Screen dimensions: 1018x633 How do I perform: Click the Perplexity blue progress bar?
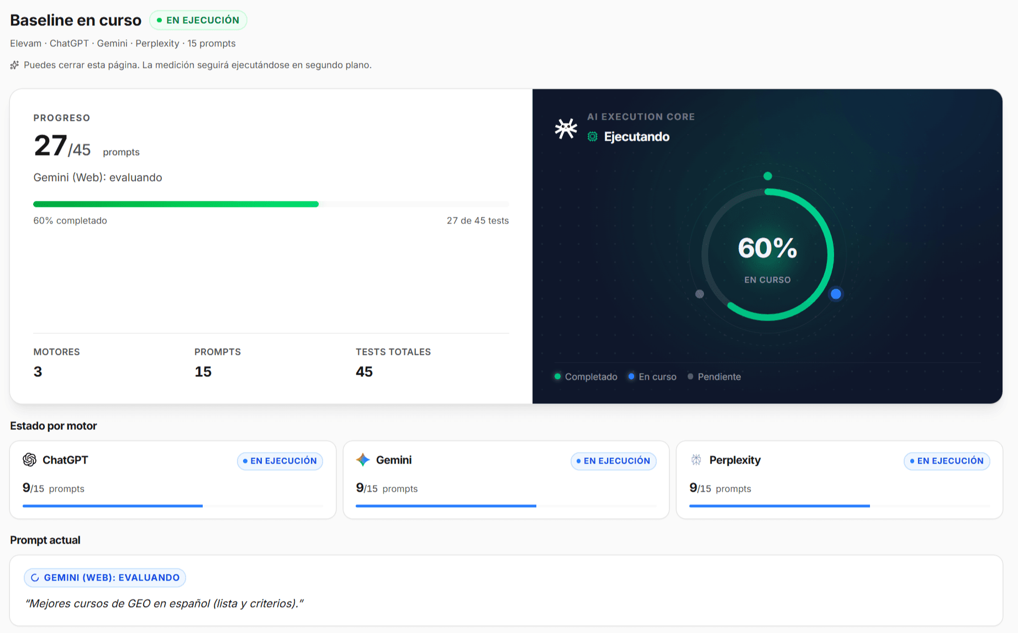coord(840,506)
